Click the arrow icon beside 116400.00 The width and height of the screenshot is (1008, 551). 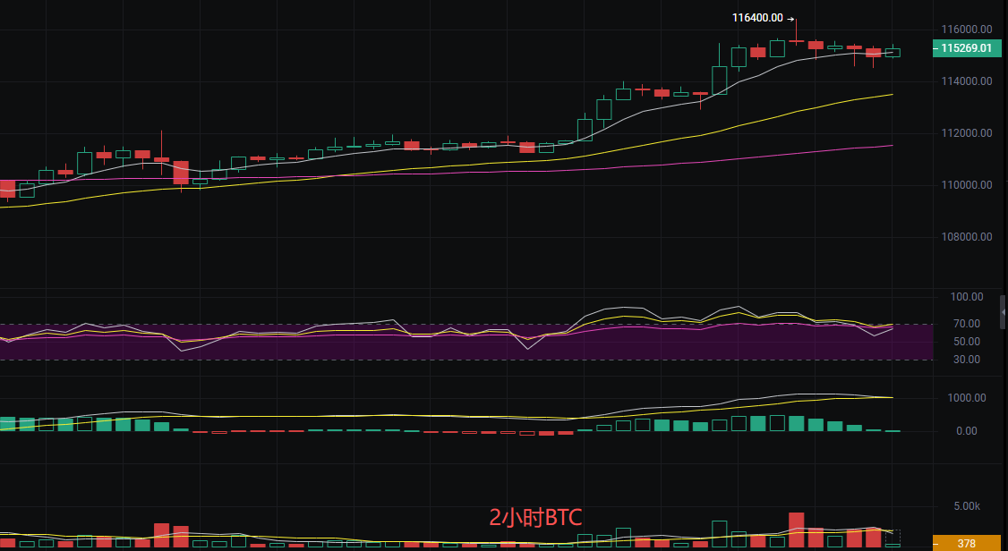click(x=790, y=18)
